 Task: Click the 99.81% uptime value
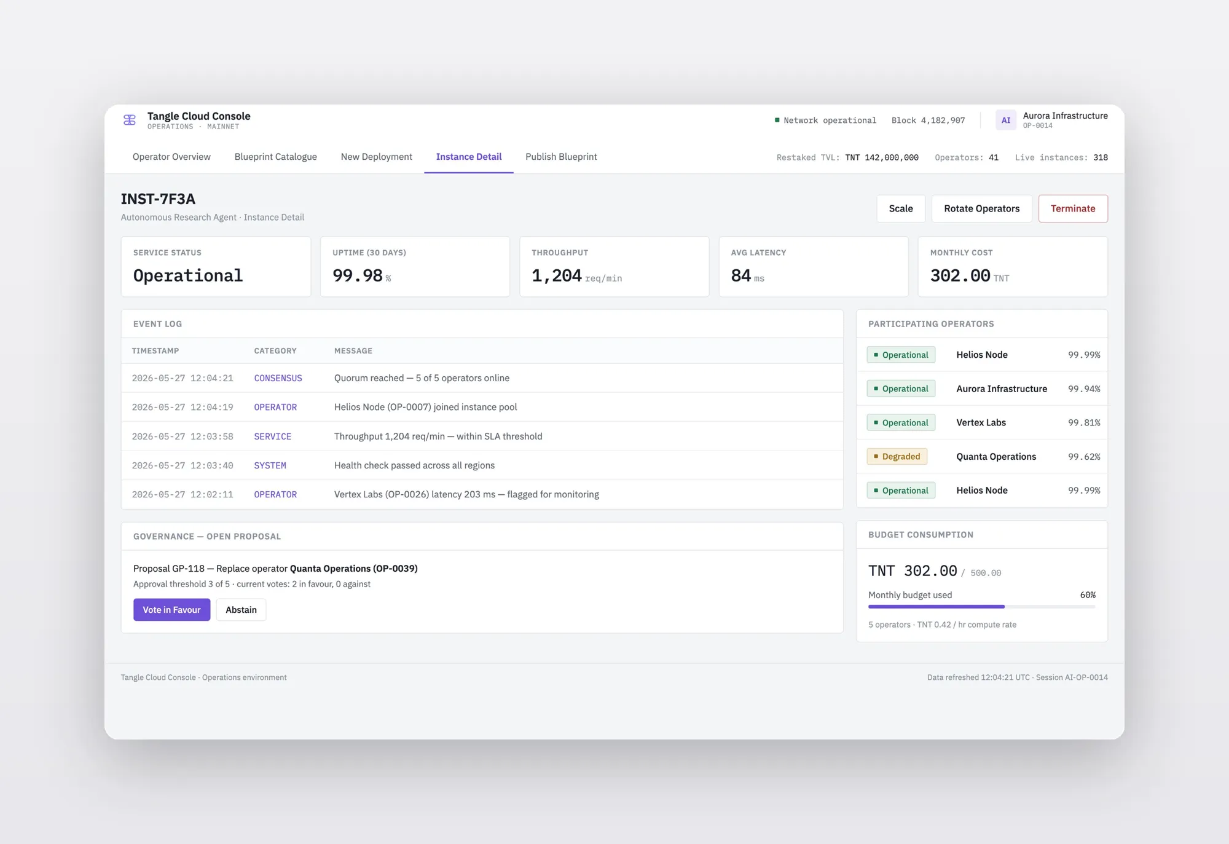pyautogui.click(x=1084, y=422)
